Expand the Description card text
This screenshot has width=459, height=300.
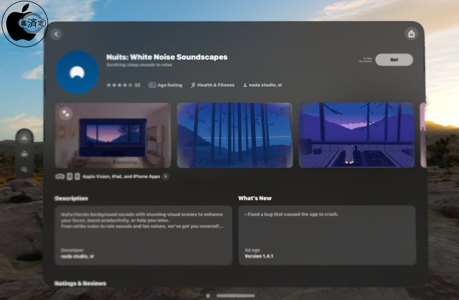[143, 235]
